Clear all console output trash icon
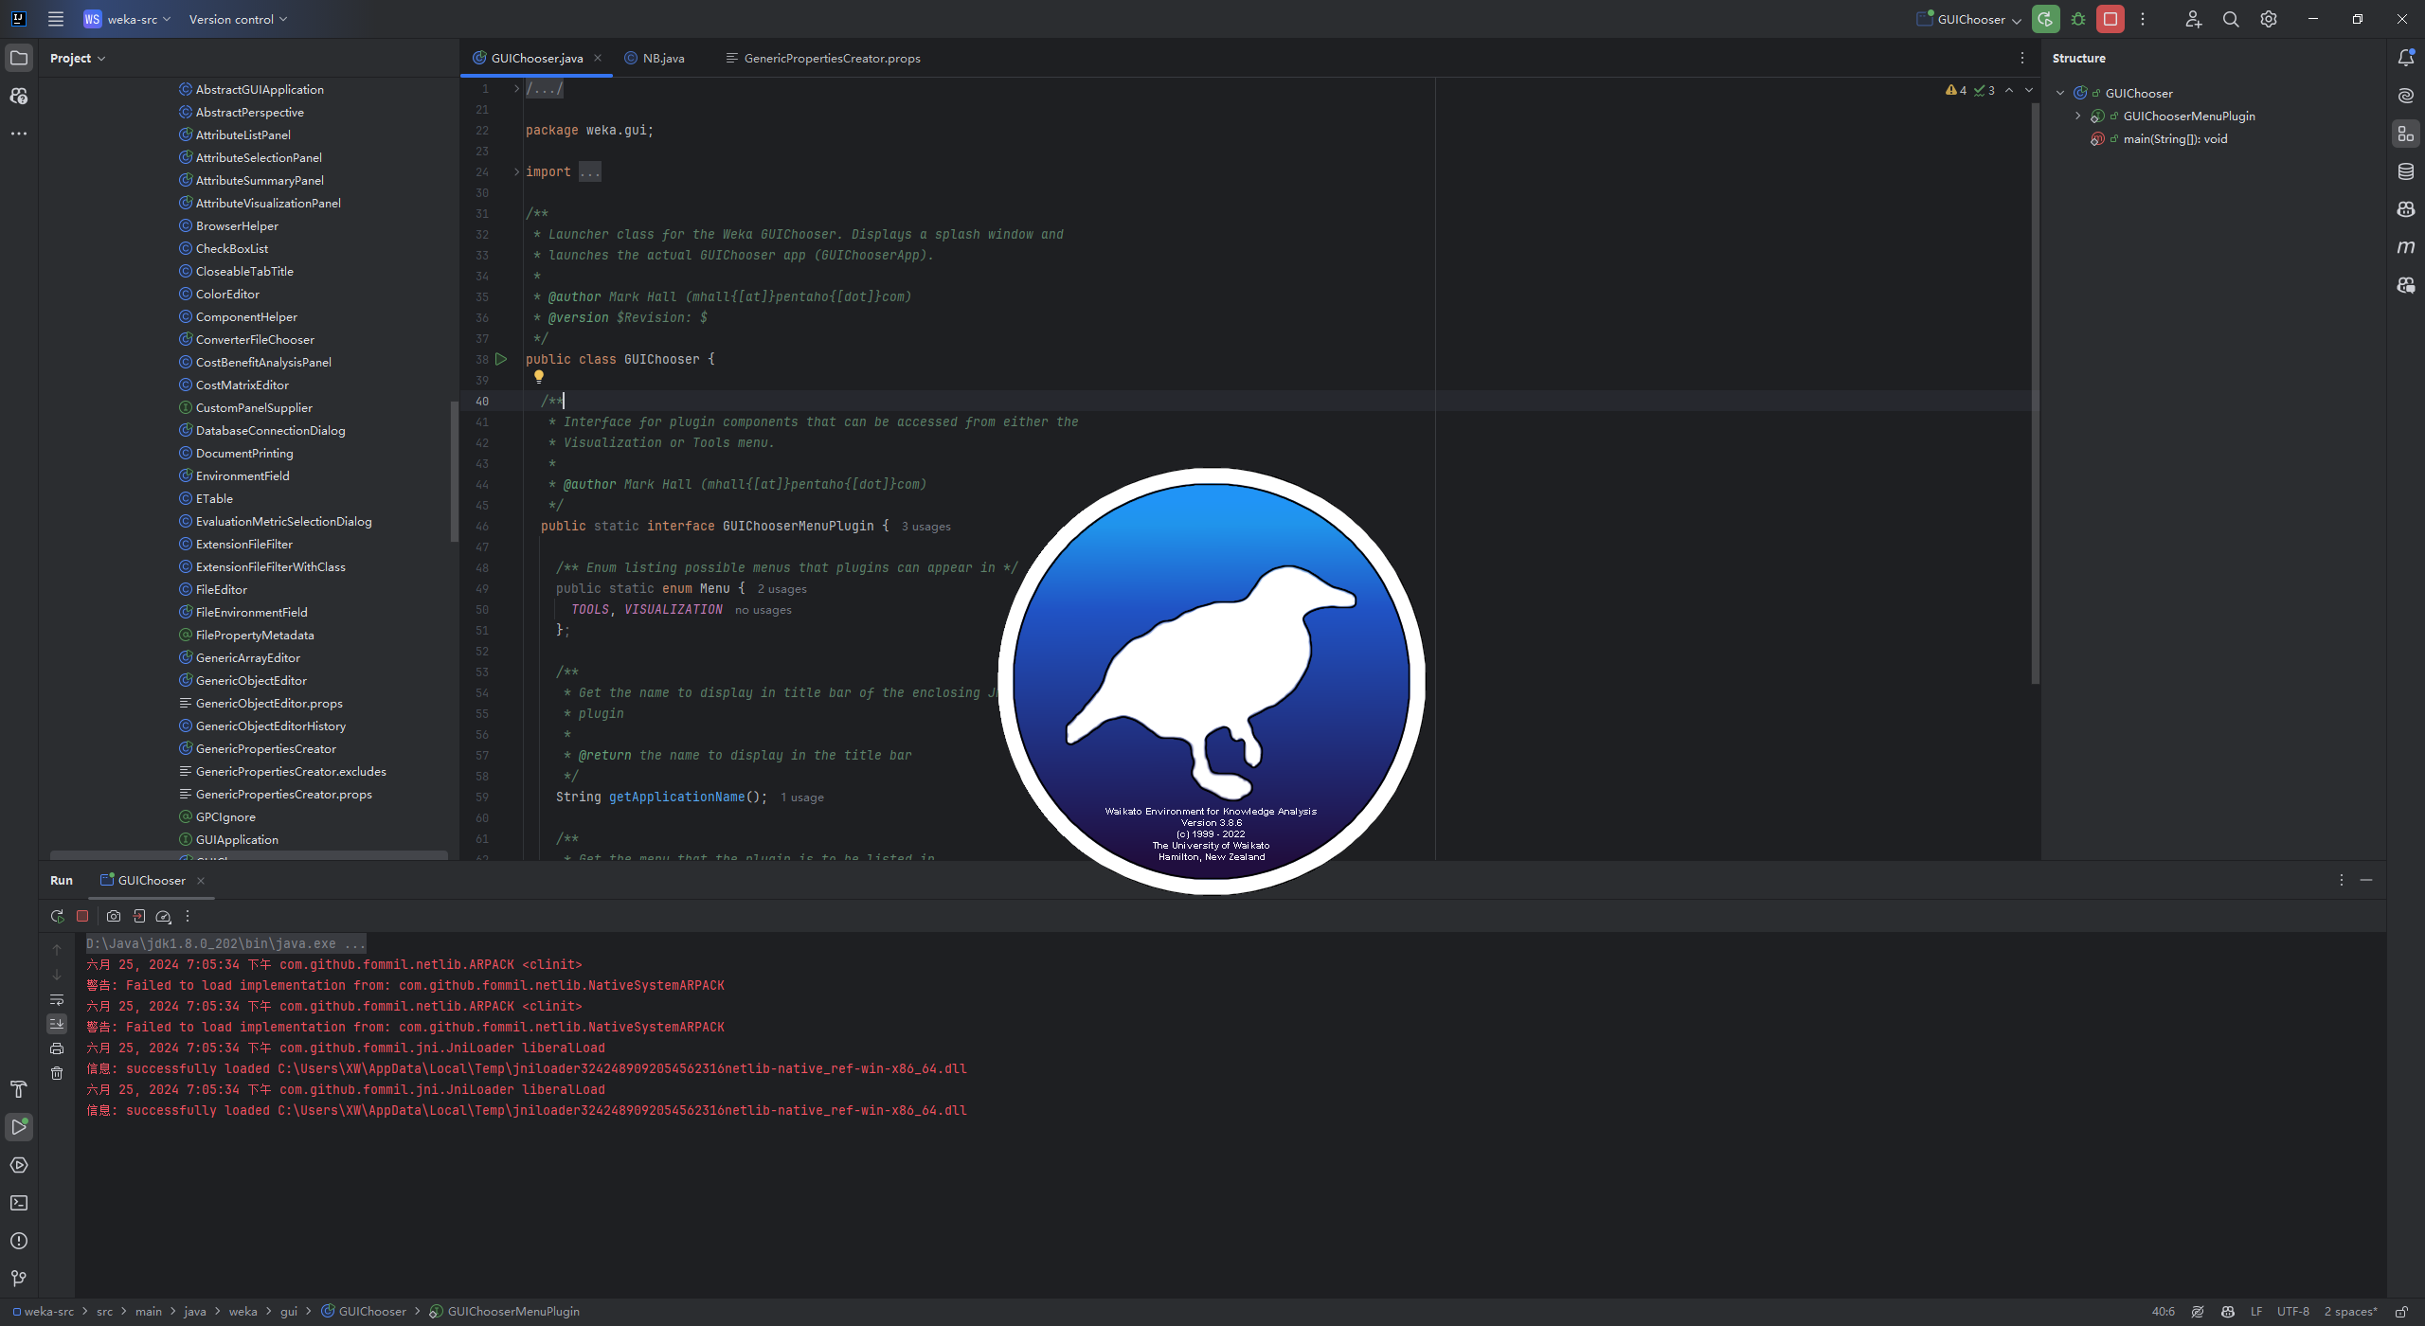 tap(57, 1073)
